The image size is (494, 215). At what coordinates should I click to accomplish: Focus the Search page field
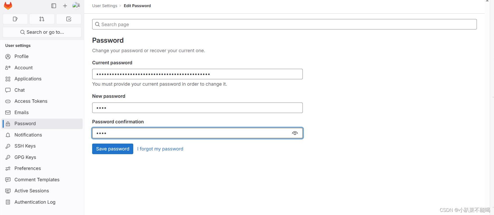[x=284, y=24]
